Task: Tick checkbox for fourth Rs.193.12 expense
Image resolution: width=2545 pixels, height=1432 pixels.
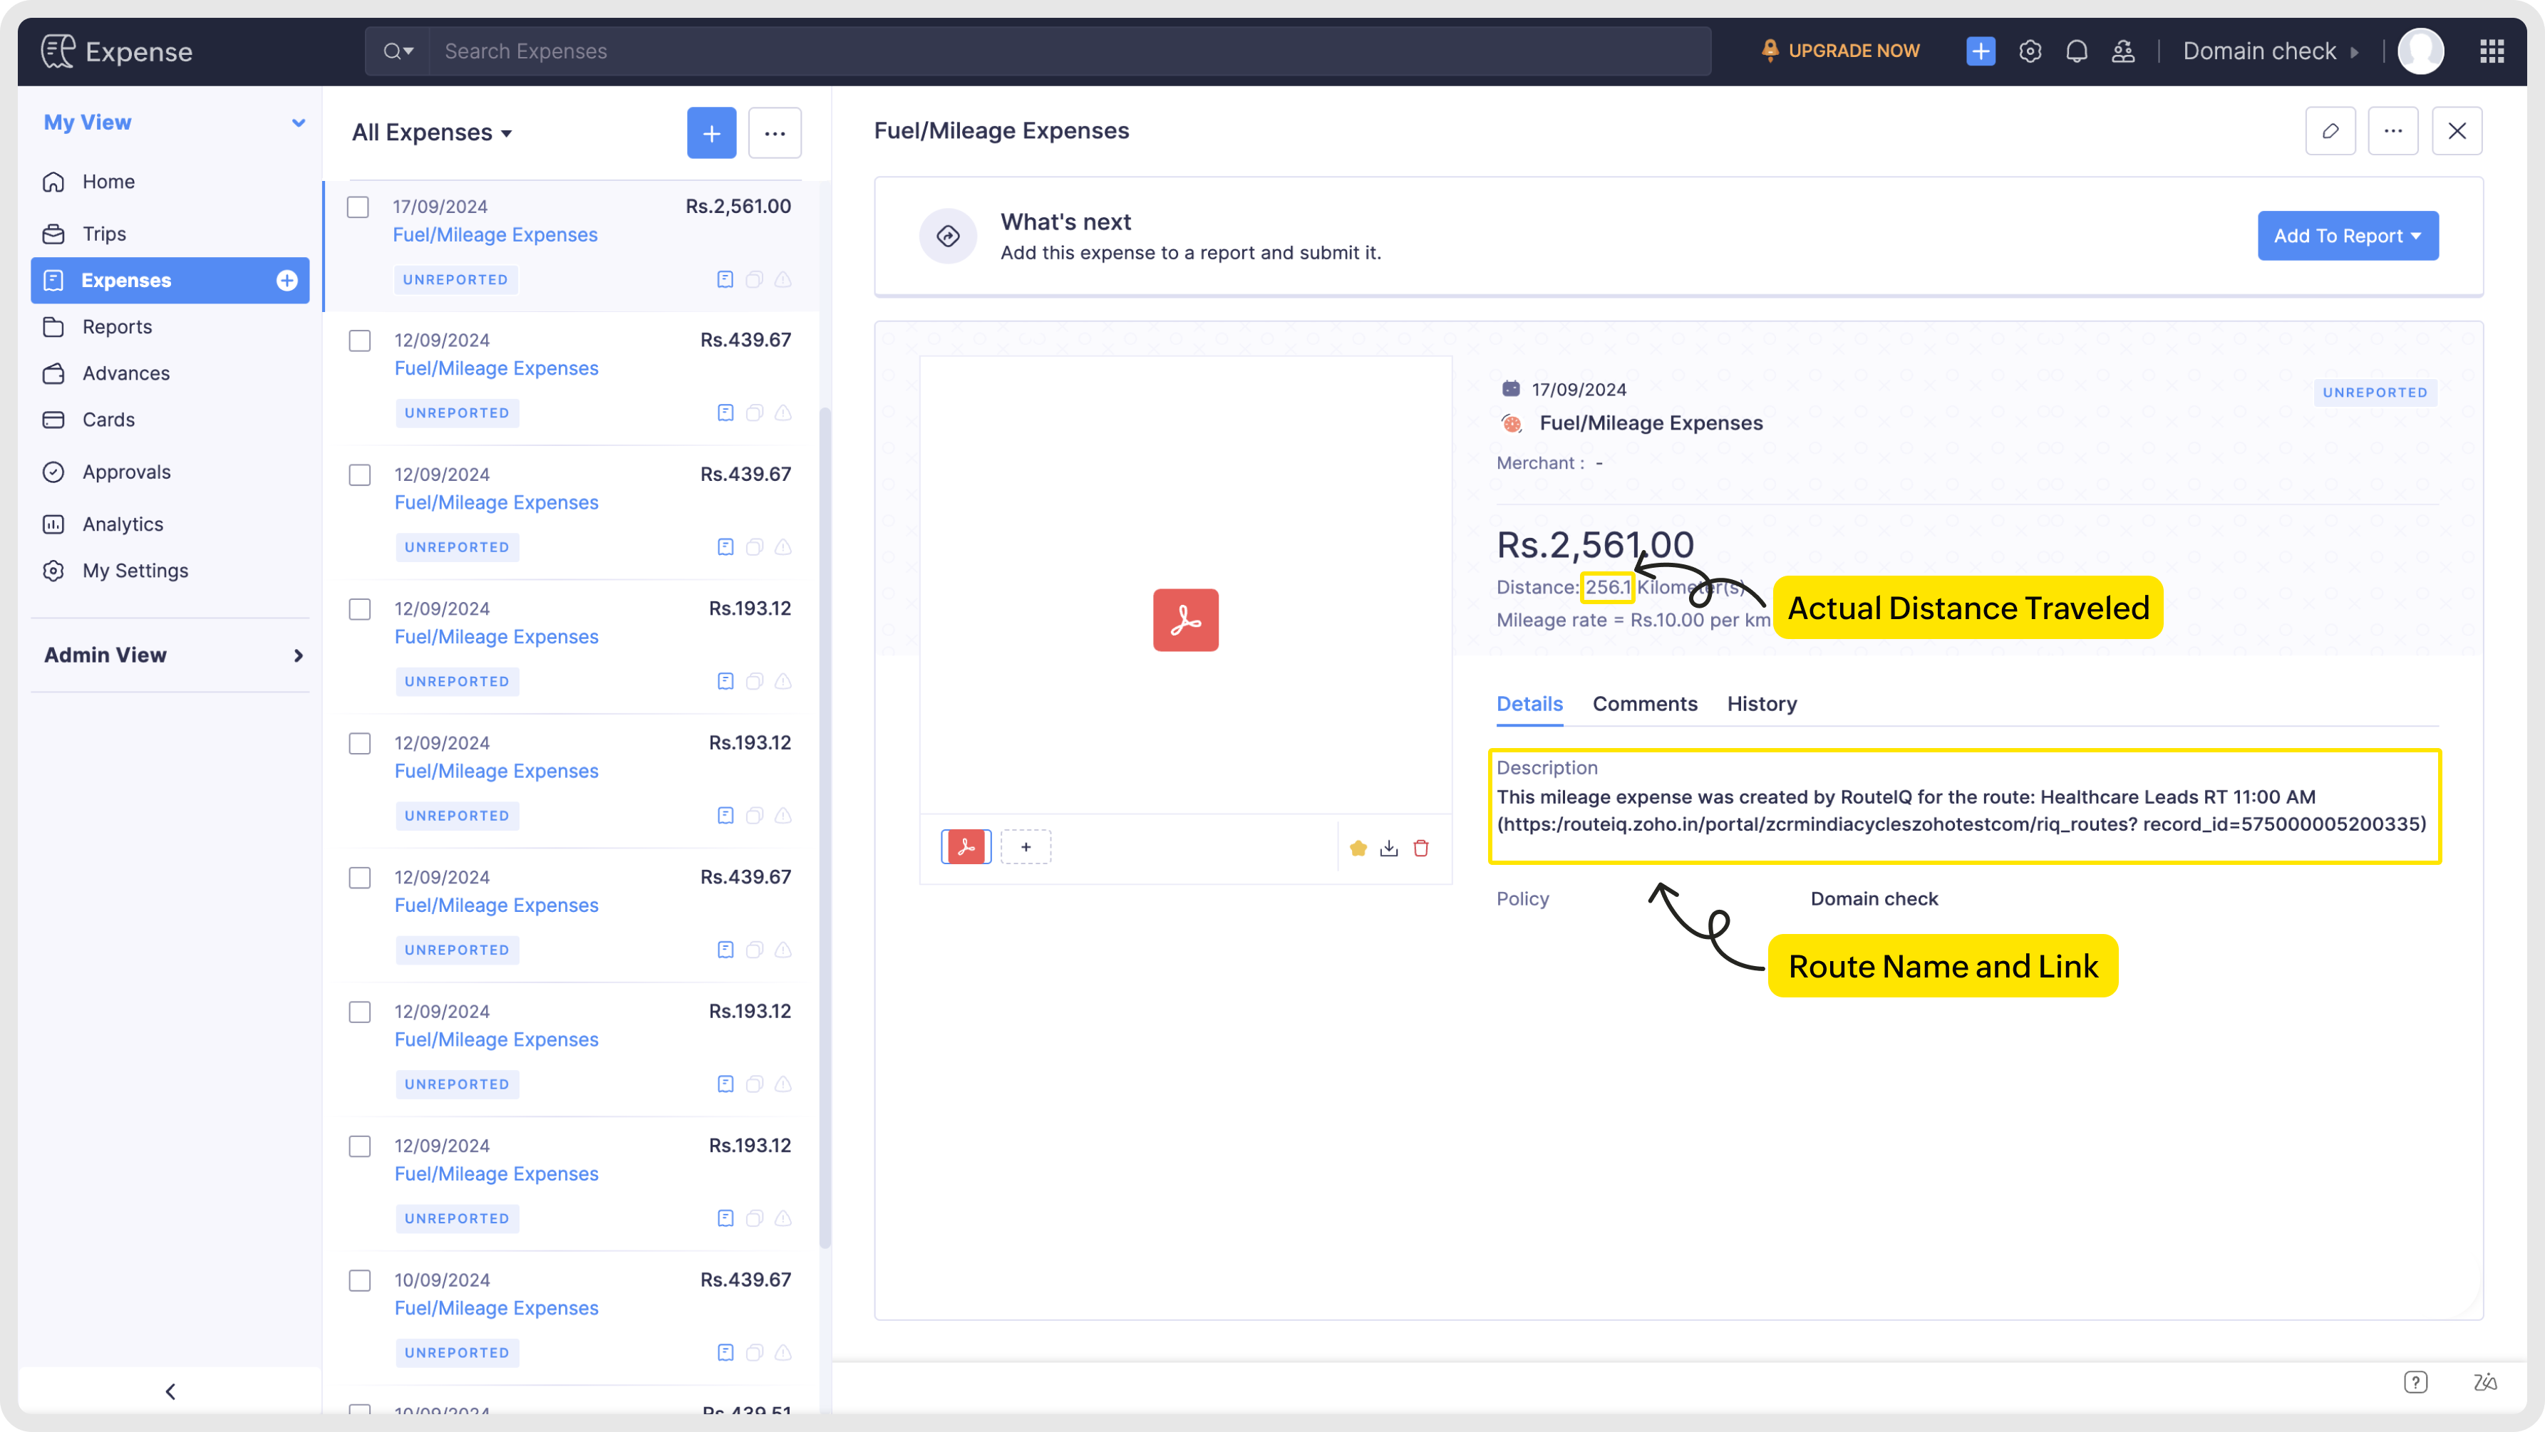Action: (360, 1146)
